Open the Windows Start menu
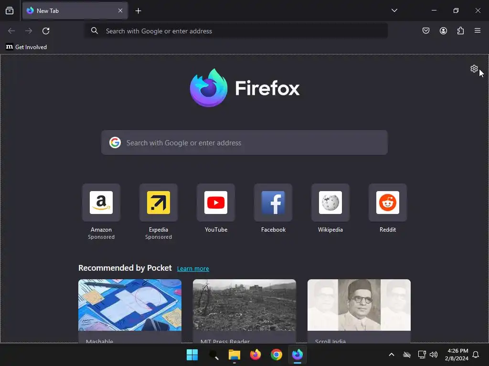Screen dimensions: 489x366 coord(192,355)
